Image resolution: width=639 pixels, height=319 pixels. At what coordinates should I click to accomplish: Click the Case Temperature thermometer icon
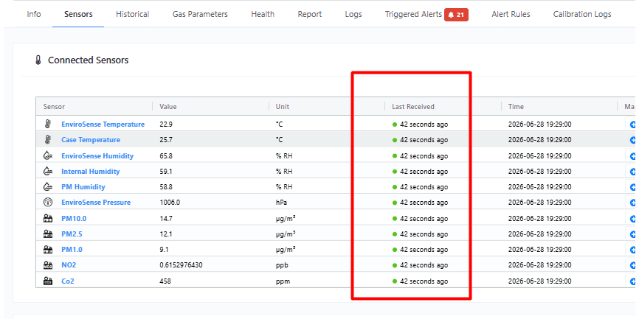pos(48,139)
